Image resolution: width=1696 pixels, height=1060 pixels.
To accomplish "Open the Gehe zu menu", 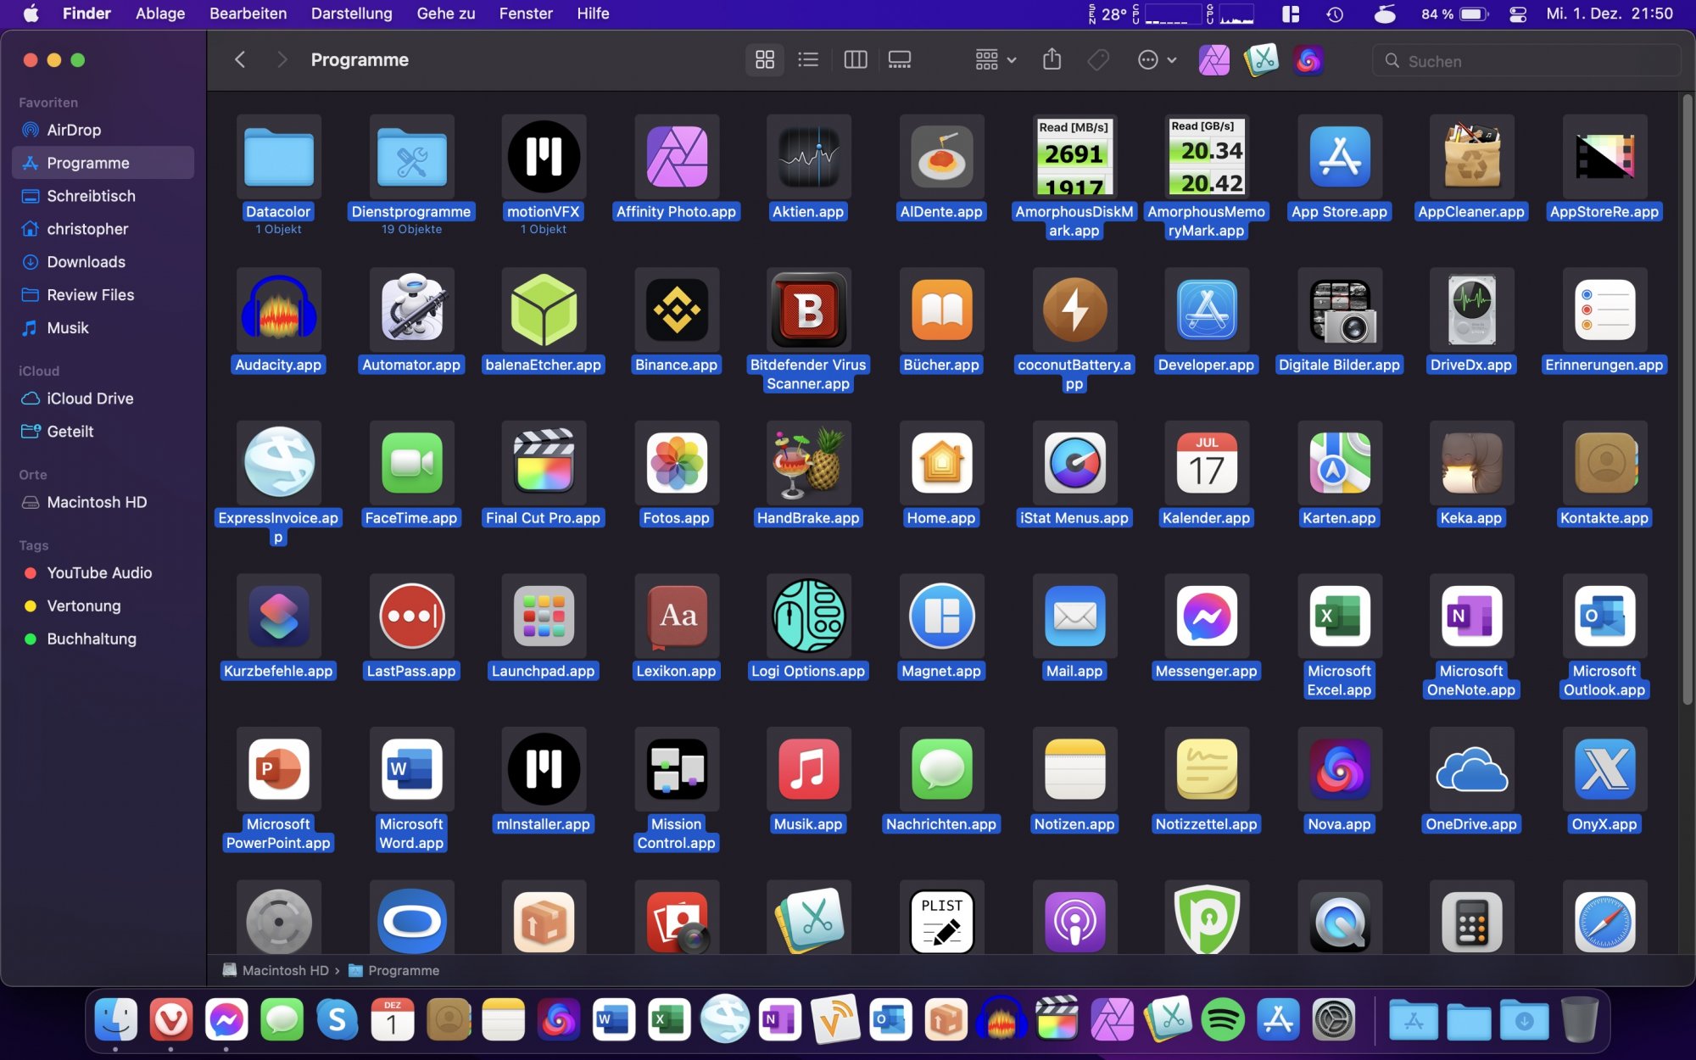I will pos(445,14).
